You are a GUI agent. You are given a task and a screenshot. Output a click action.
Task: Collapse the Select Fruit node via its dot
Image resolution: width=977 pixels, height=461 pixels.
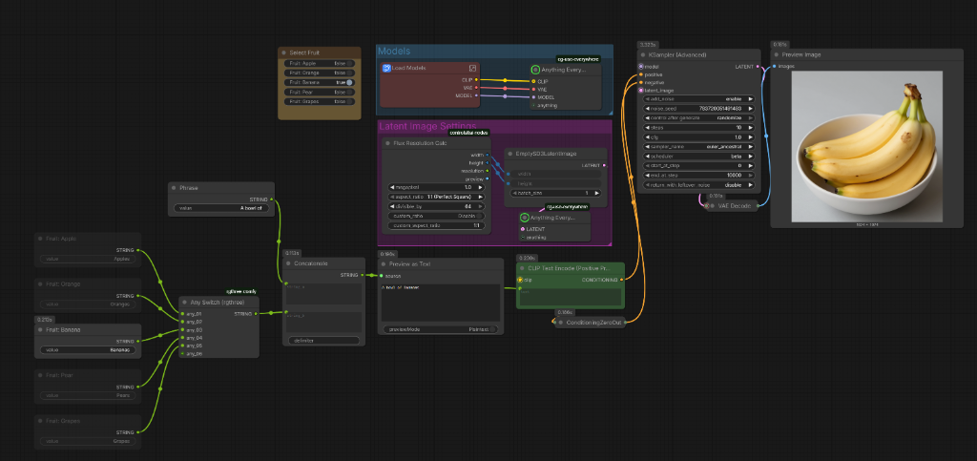coord(284,52)
